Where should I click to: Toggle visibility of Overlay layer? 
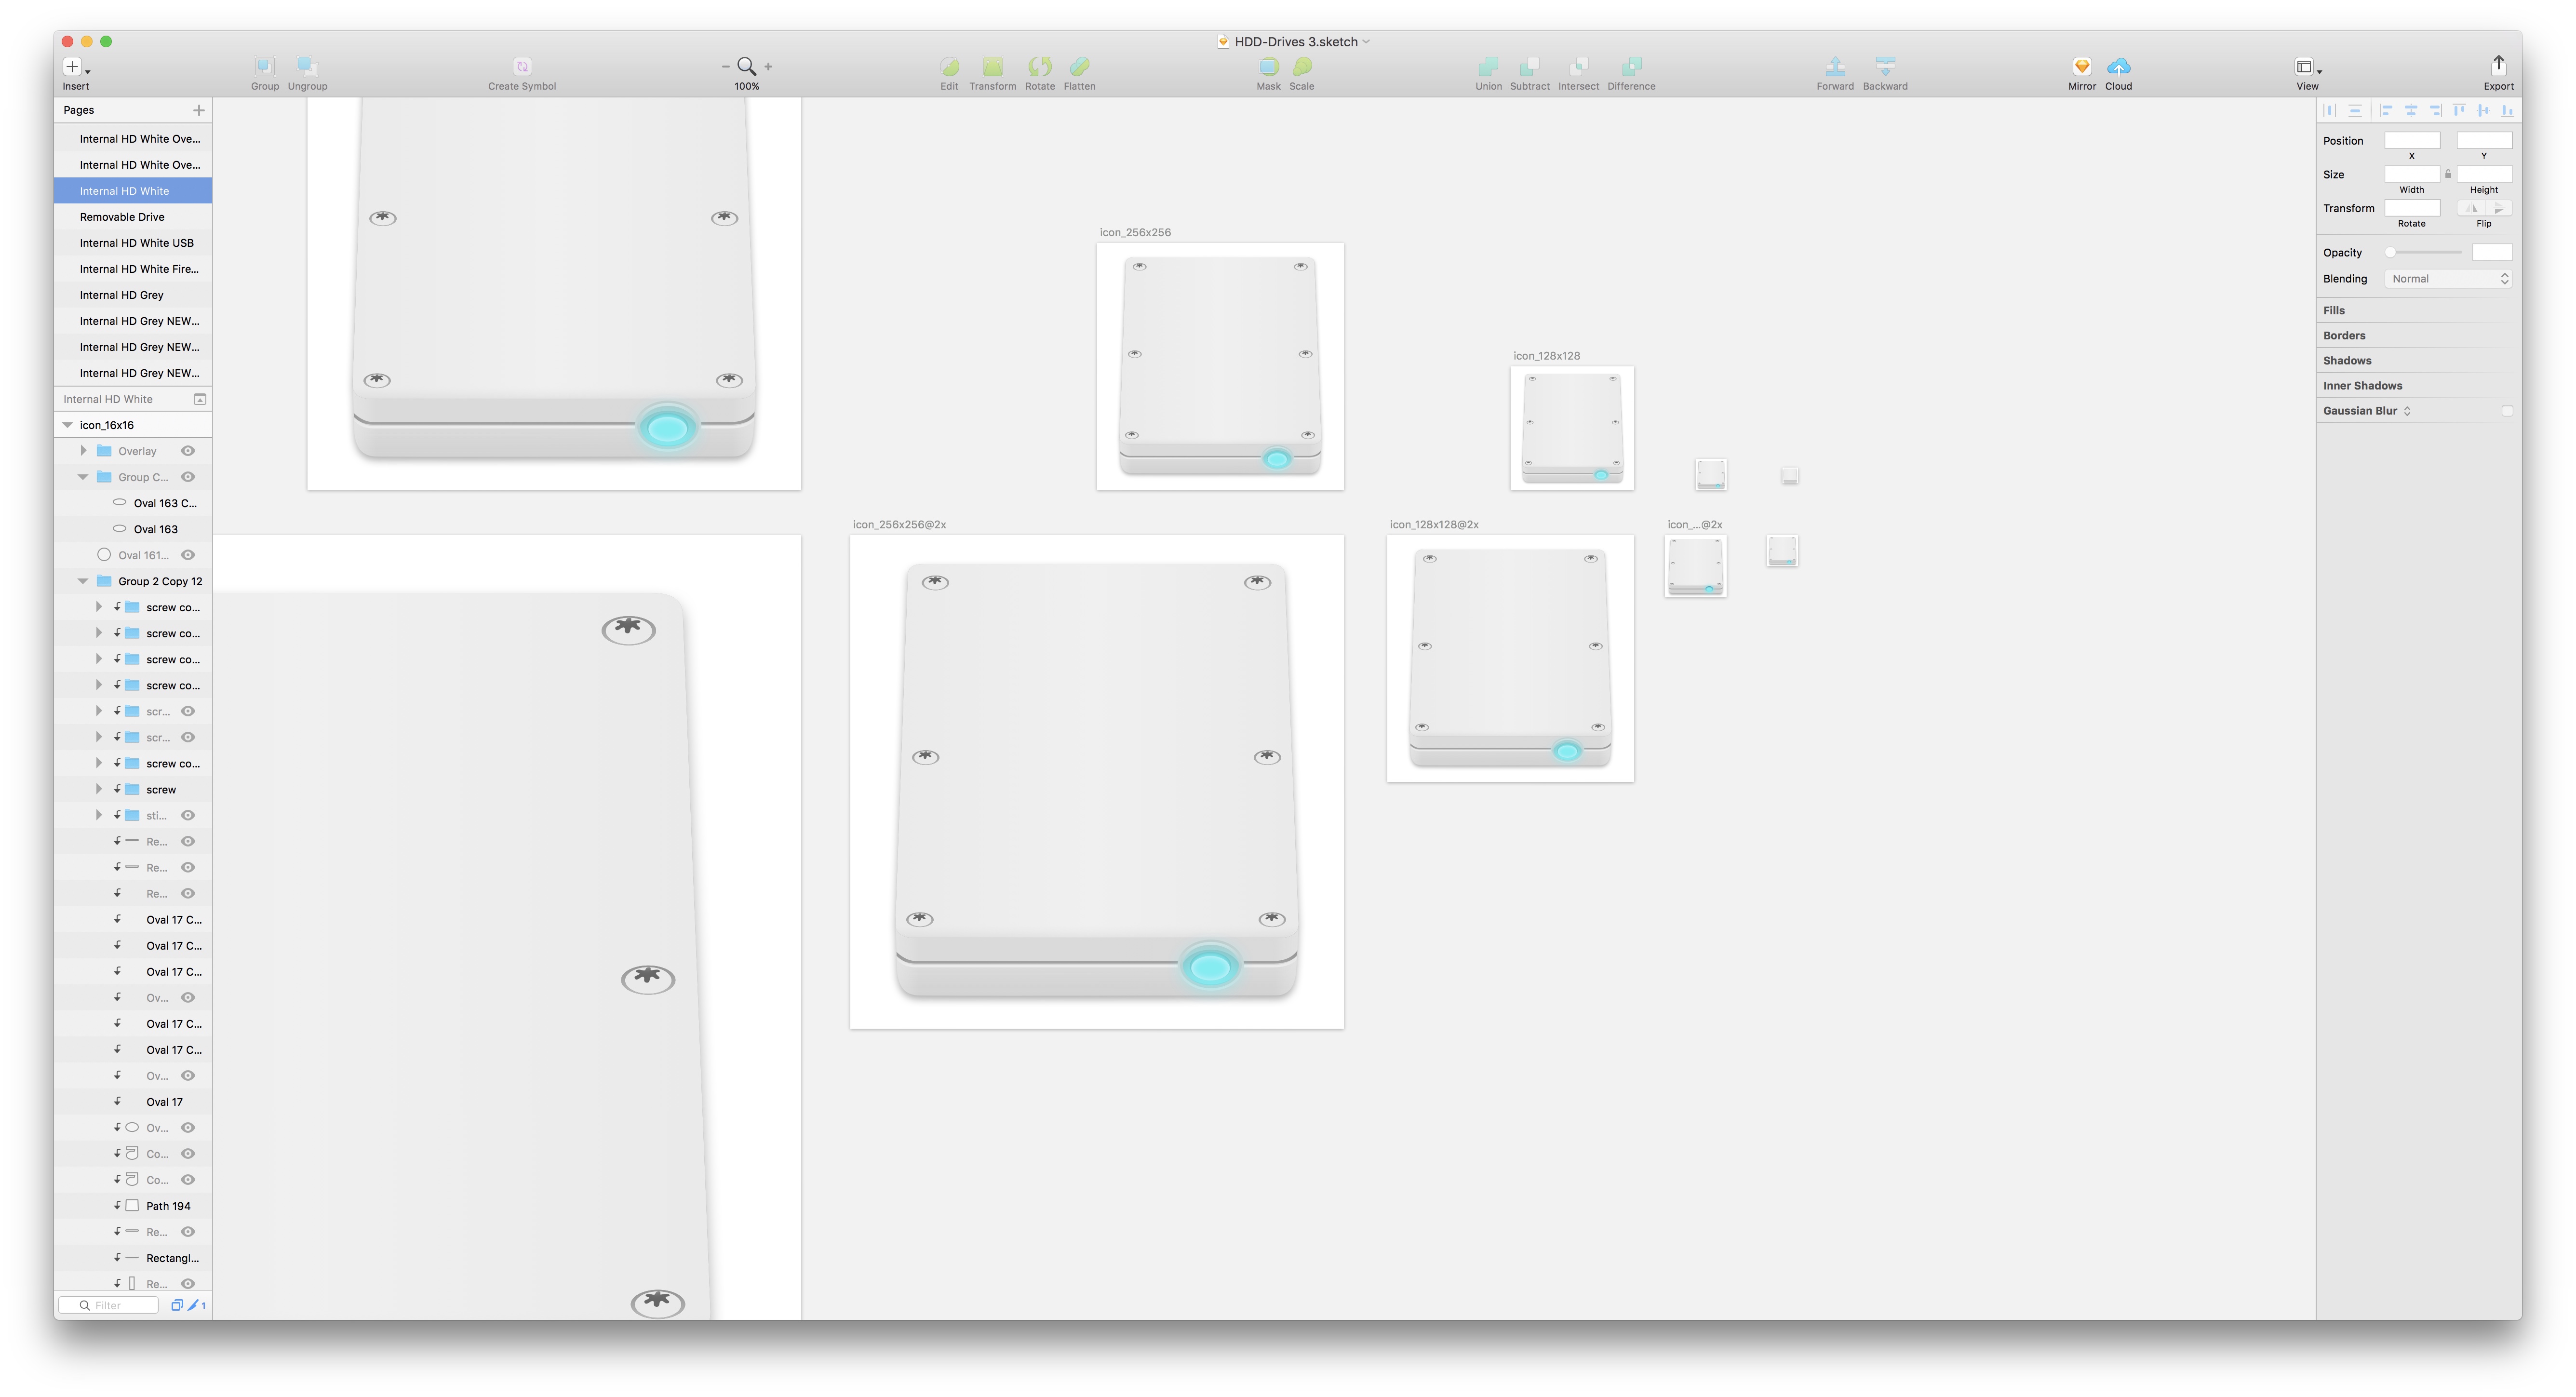pyautogui.click(x=188, y=451)
